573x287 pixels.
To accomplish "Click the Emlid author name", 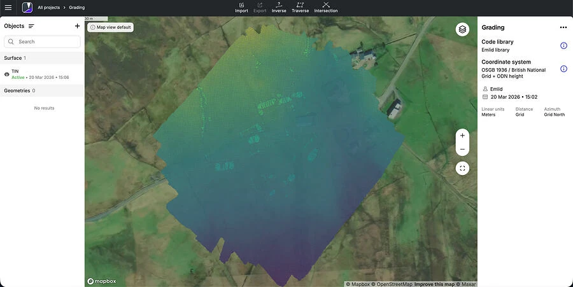I will click(496, 89).
